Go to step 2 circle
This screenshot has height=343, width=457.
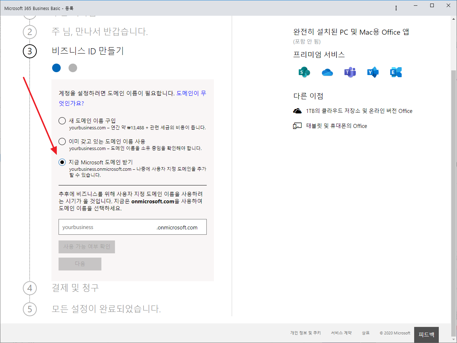pyautogui.click(x=30, y=32)
